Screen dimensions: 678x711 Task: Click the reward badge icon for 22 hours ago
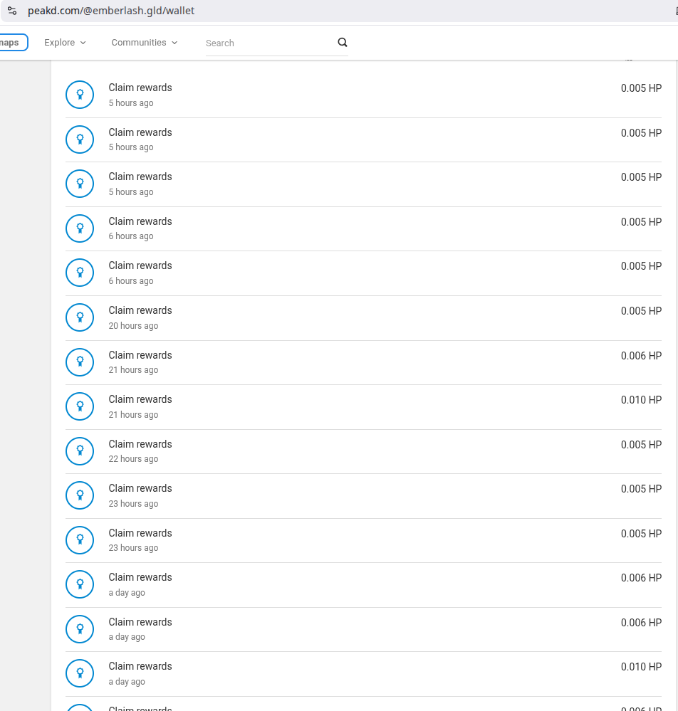coord(80,451)
